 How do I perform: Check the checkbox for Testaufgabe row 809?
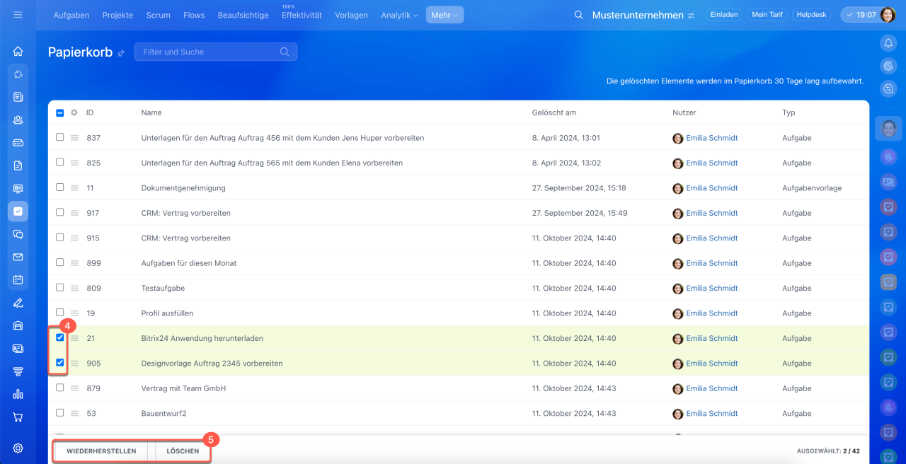tap(60, 287)
